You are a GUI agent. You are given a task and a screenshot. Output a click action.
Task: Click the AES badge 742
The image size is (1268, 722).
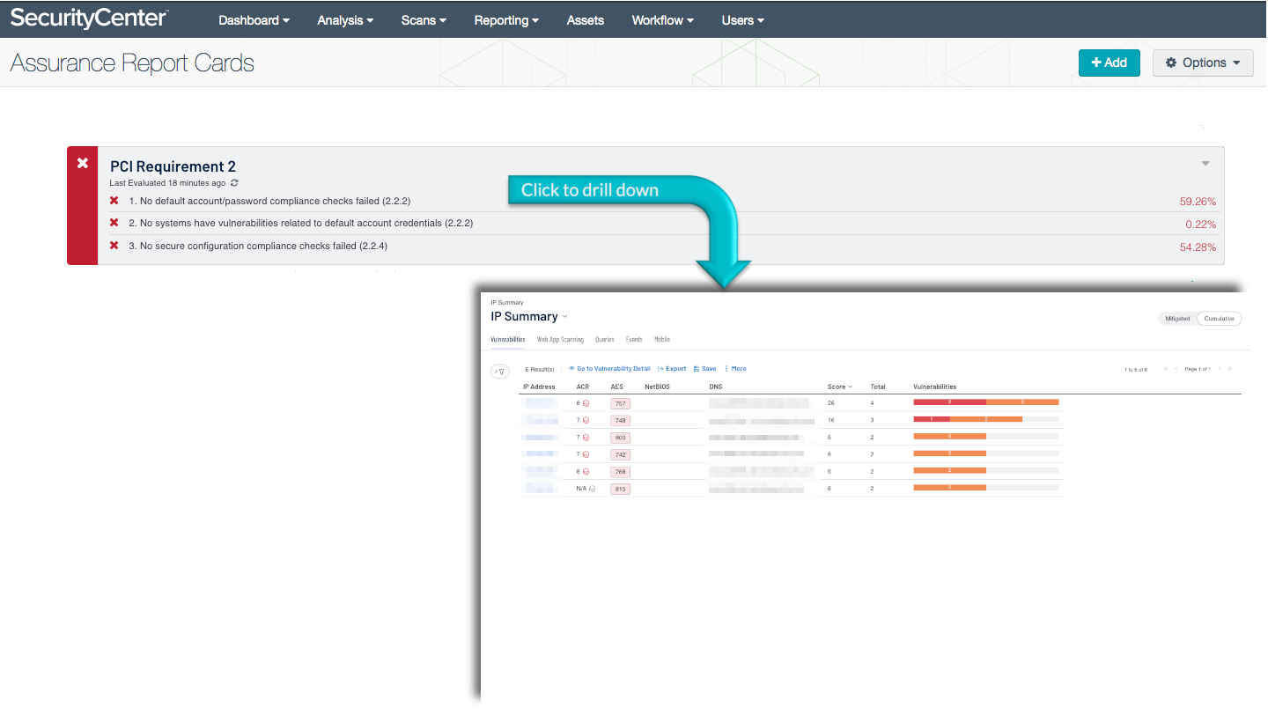tap(621, 455)
